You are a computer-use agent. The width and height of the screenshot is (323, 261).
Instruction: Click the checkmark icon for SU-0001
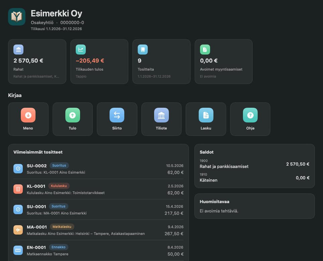[x=18, y=209]
